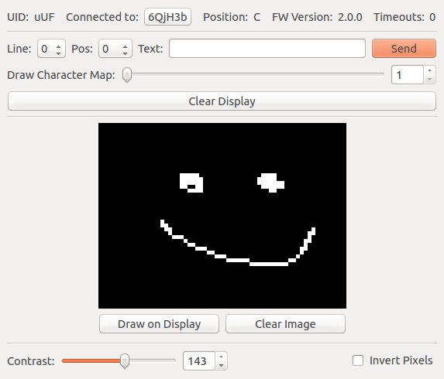Click the Timeouts value 0
Viewport: 444px width, 379px height.
point(432,17)
